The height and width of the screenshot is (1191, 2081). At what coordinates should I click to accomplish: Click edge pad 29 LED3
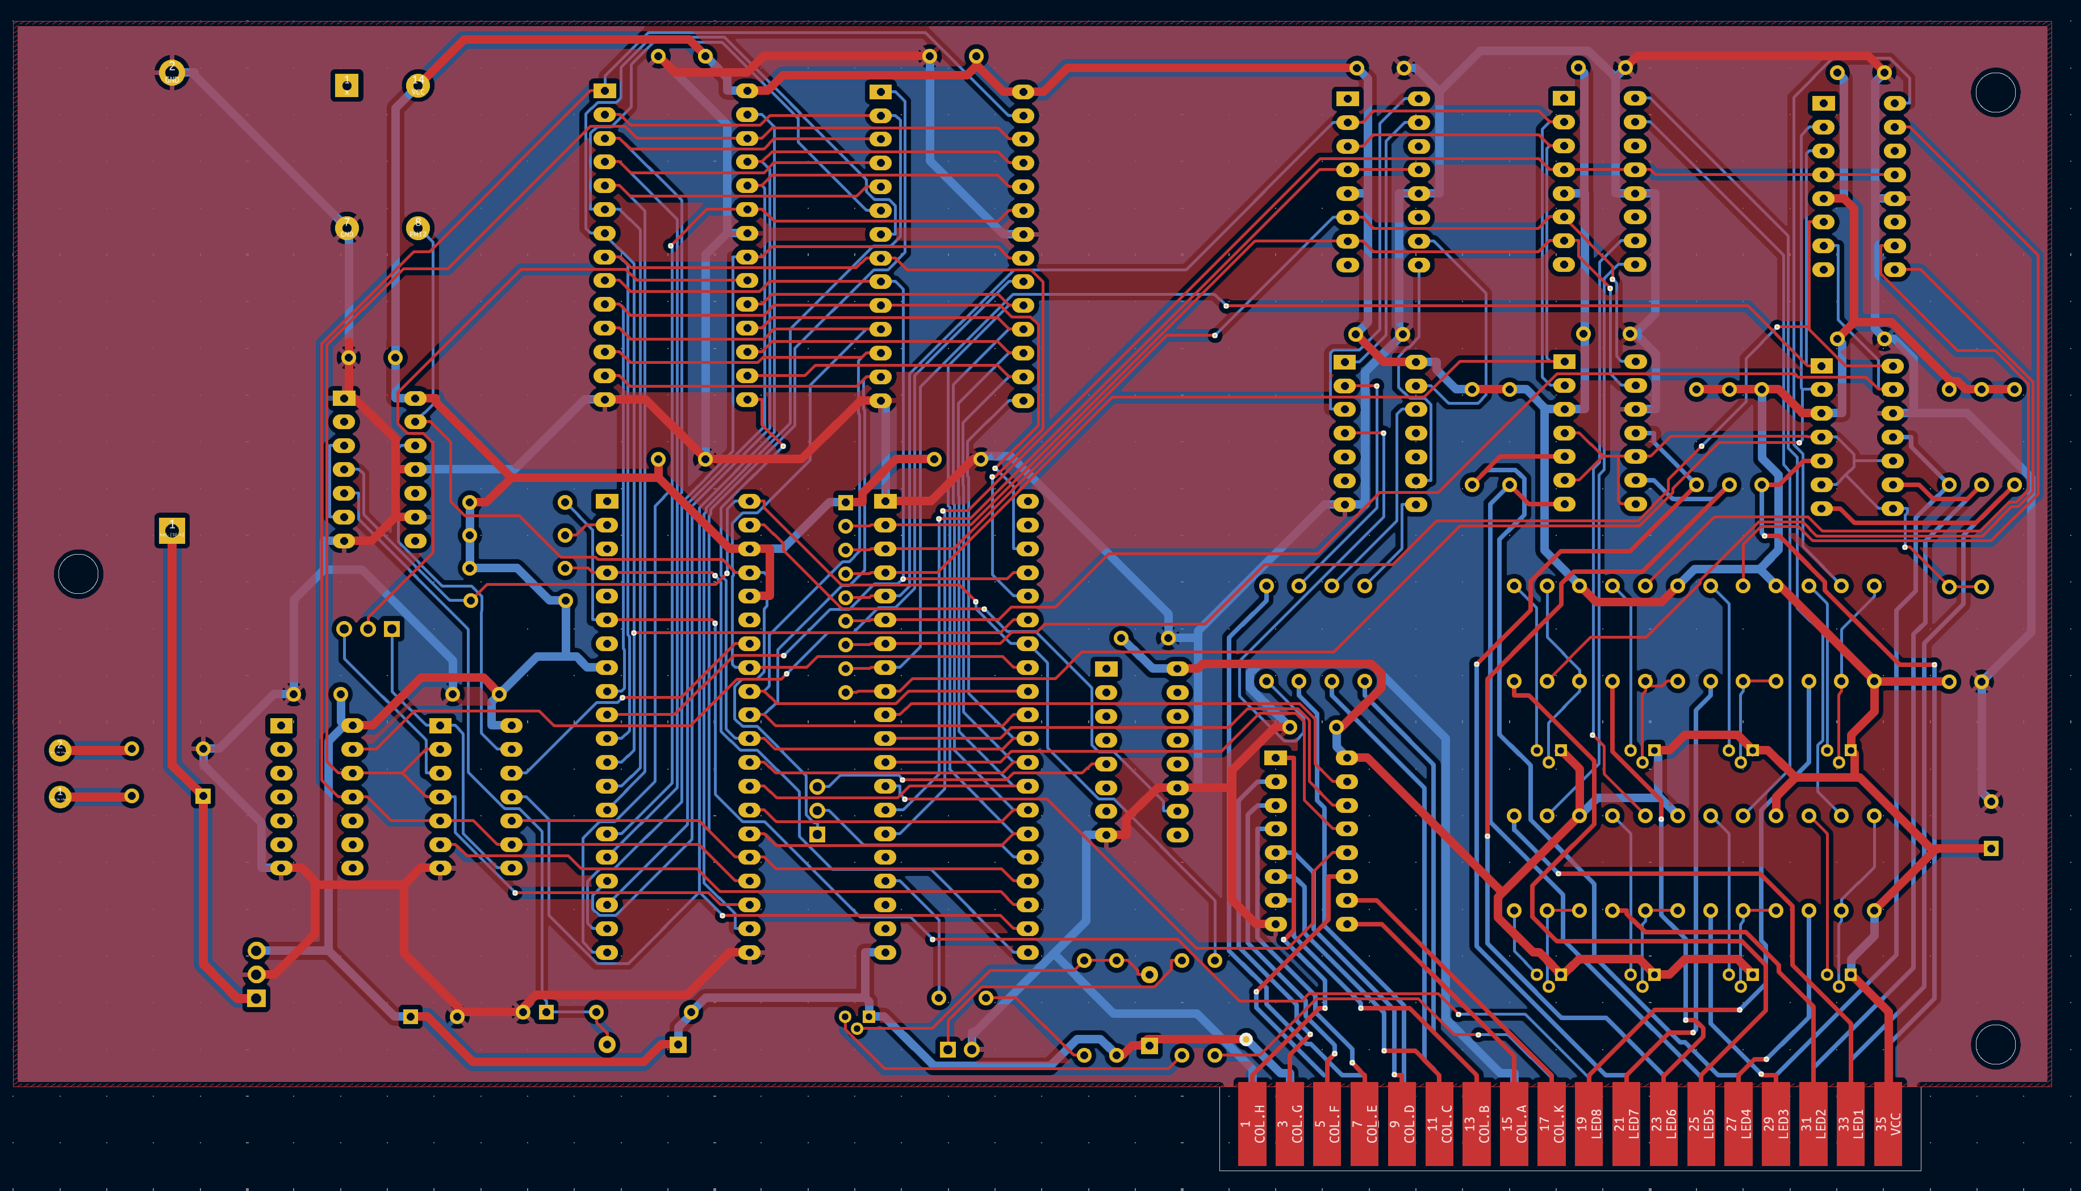point(1776,1125)
